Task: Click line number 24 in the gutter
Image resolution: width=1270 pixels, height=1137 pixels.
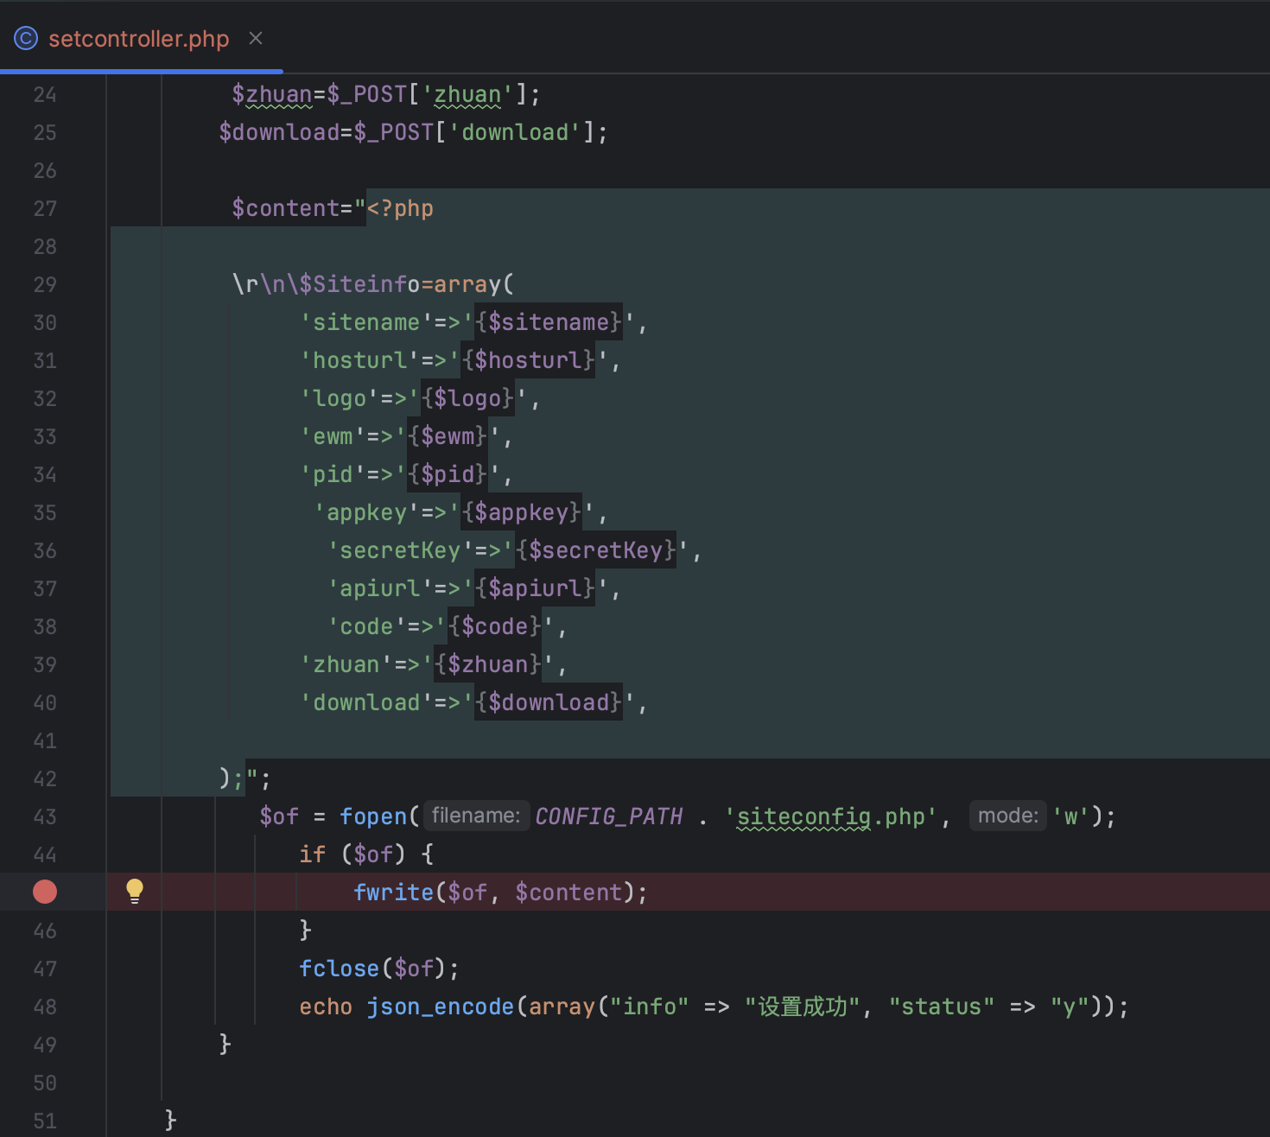Action: (x=45, y=94)
